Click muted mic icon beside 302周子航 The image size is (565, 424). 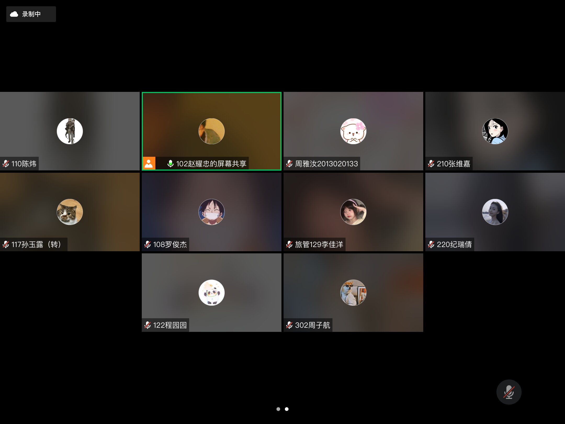point(289,325)
